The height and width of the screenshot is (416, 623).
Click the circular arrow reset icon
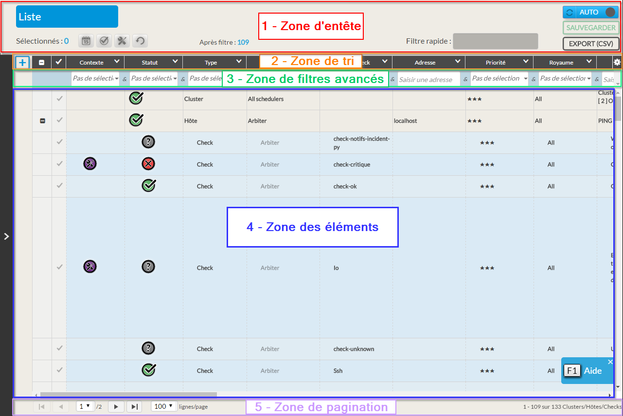click(x=140, y=41)
